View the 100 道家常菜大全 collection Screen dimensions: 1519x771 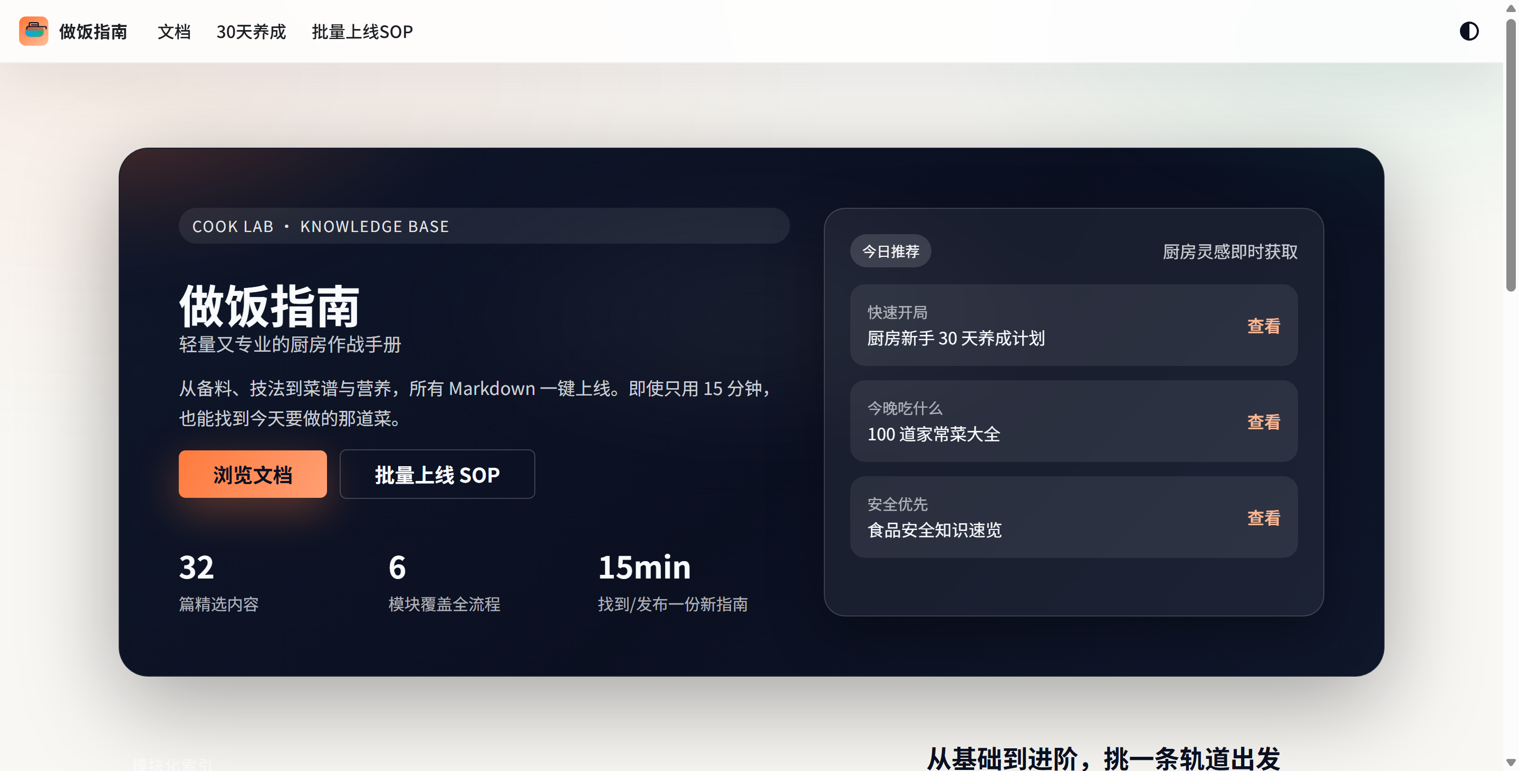[x=1263, y=421]
